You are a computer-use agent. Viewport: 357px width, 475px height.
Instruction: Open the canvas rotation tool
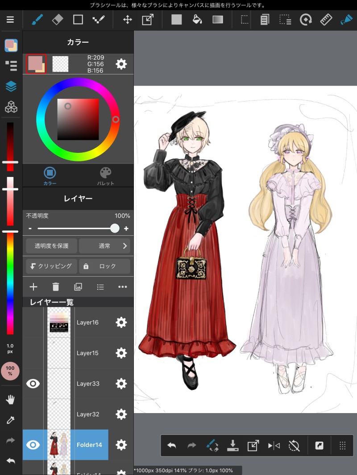tap(306, 20)
